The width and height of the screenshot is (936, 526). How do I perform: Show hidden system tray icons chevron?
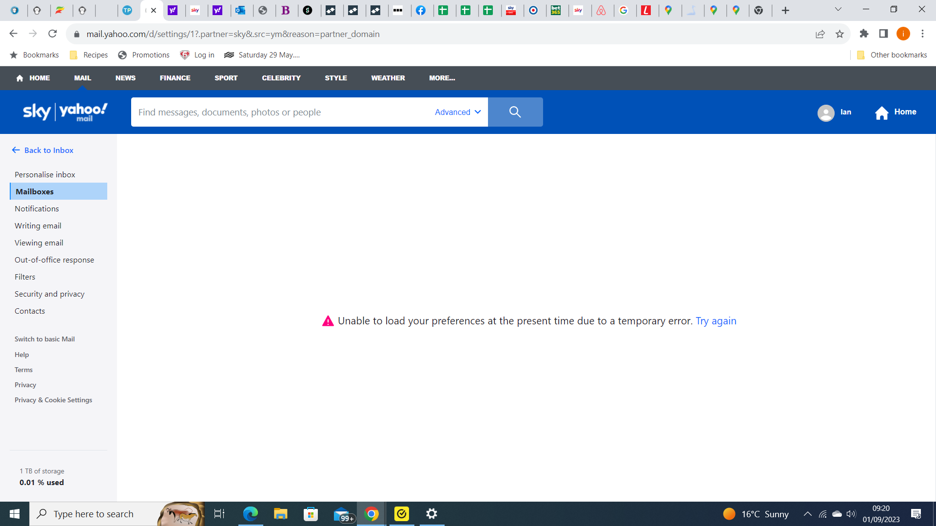807,514
